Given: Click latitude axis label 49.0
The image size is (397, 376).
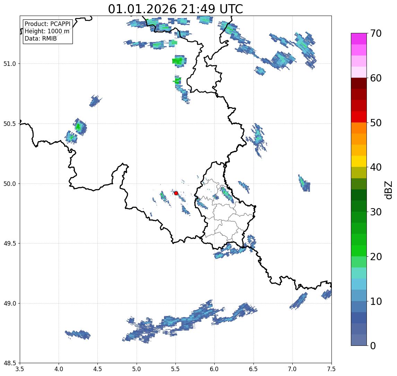Looking at the screenshot, I should [x=10, y=303].
